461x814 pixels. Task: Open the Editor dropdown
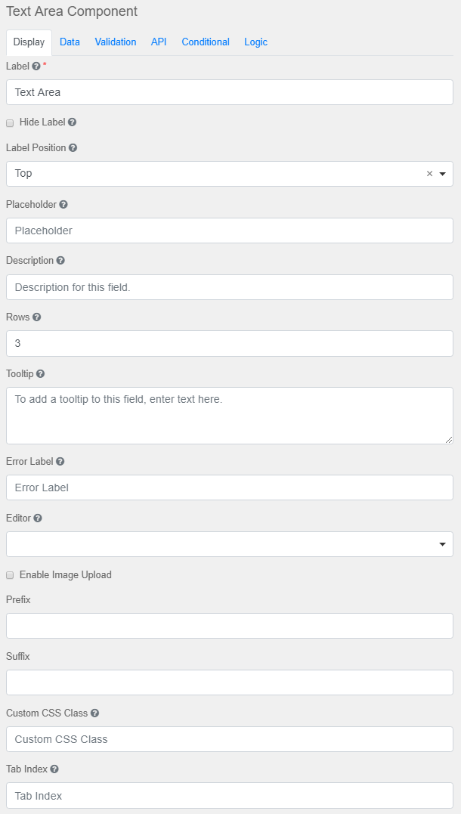click(x=441, y=543)
